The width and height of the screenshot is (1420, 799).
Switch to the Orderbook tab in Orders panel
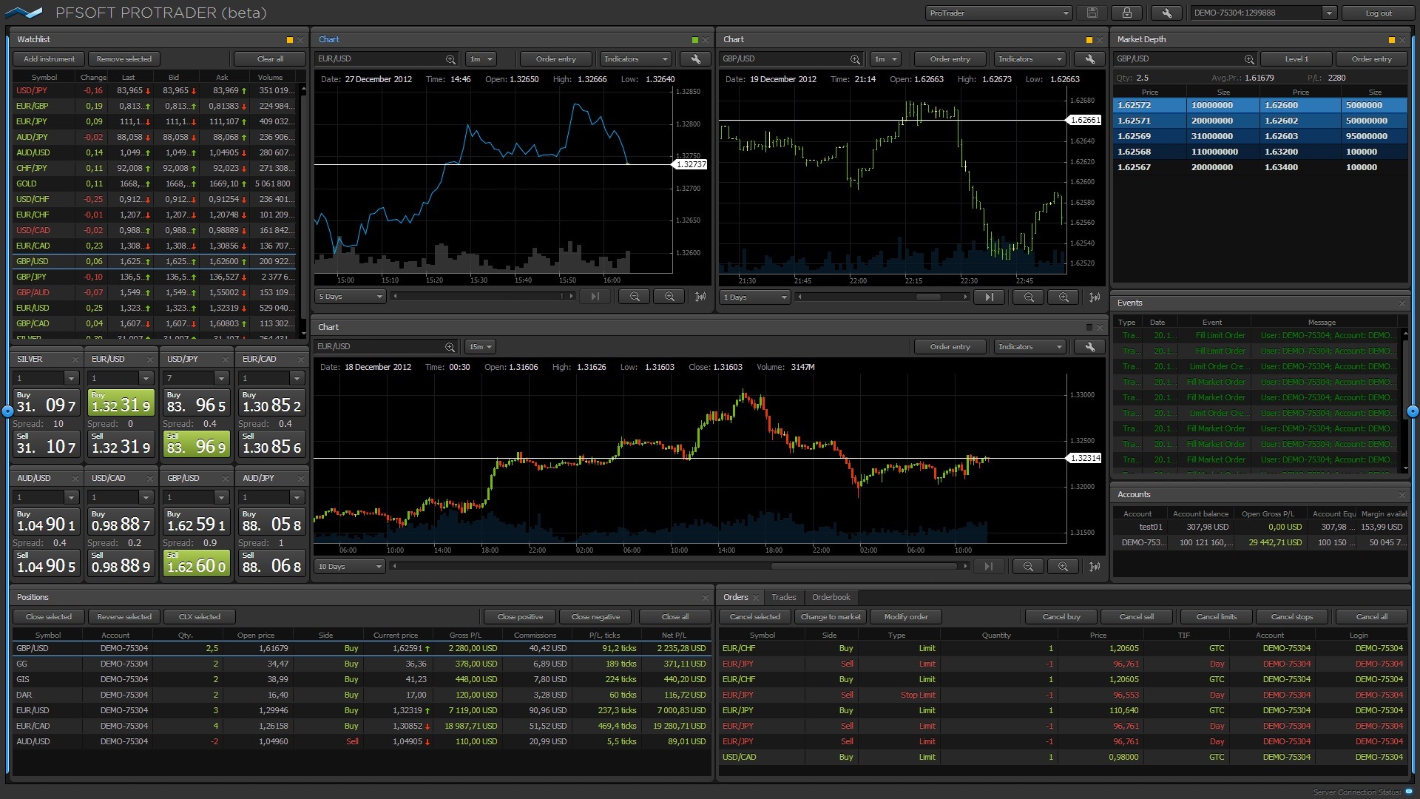[831, 596]
